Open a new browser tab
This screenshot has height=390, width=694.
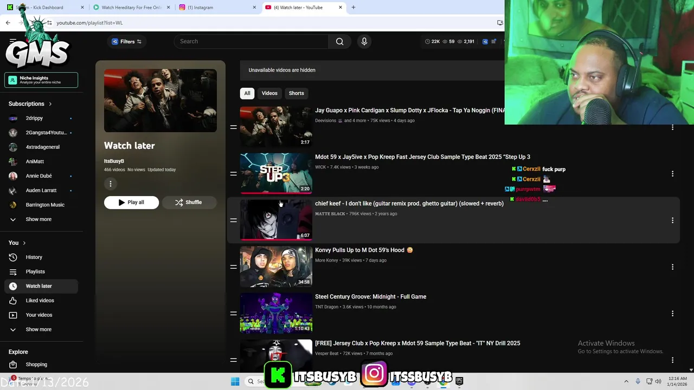[354, 8]
